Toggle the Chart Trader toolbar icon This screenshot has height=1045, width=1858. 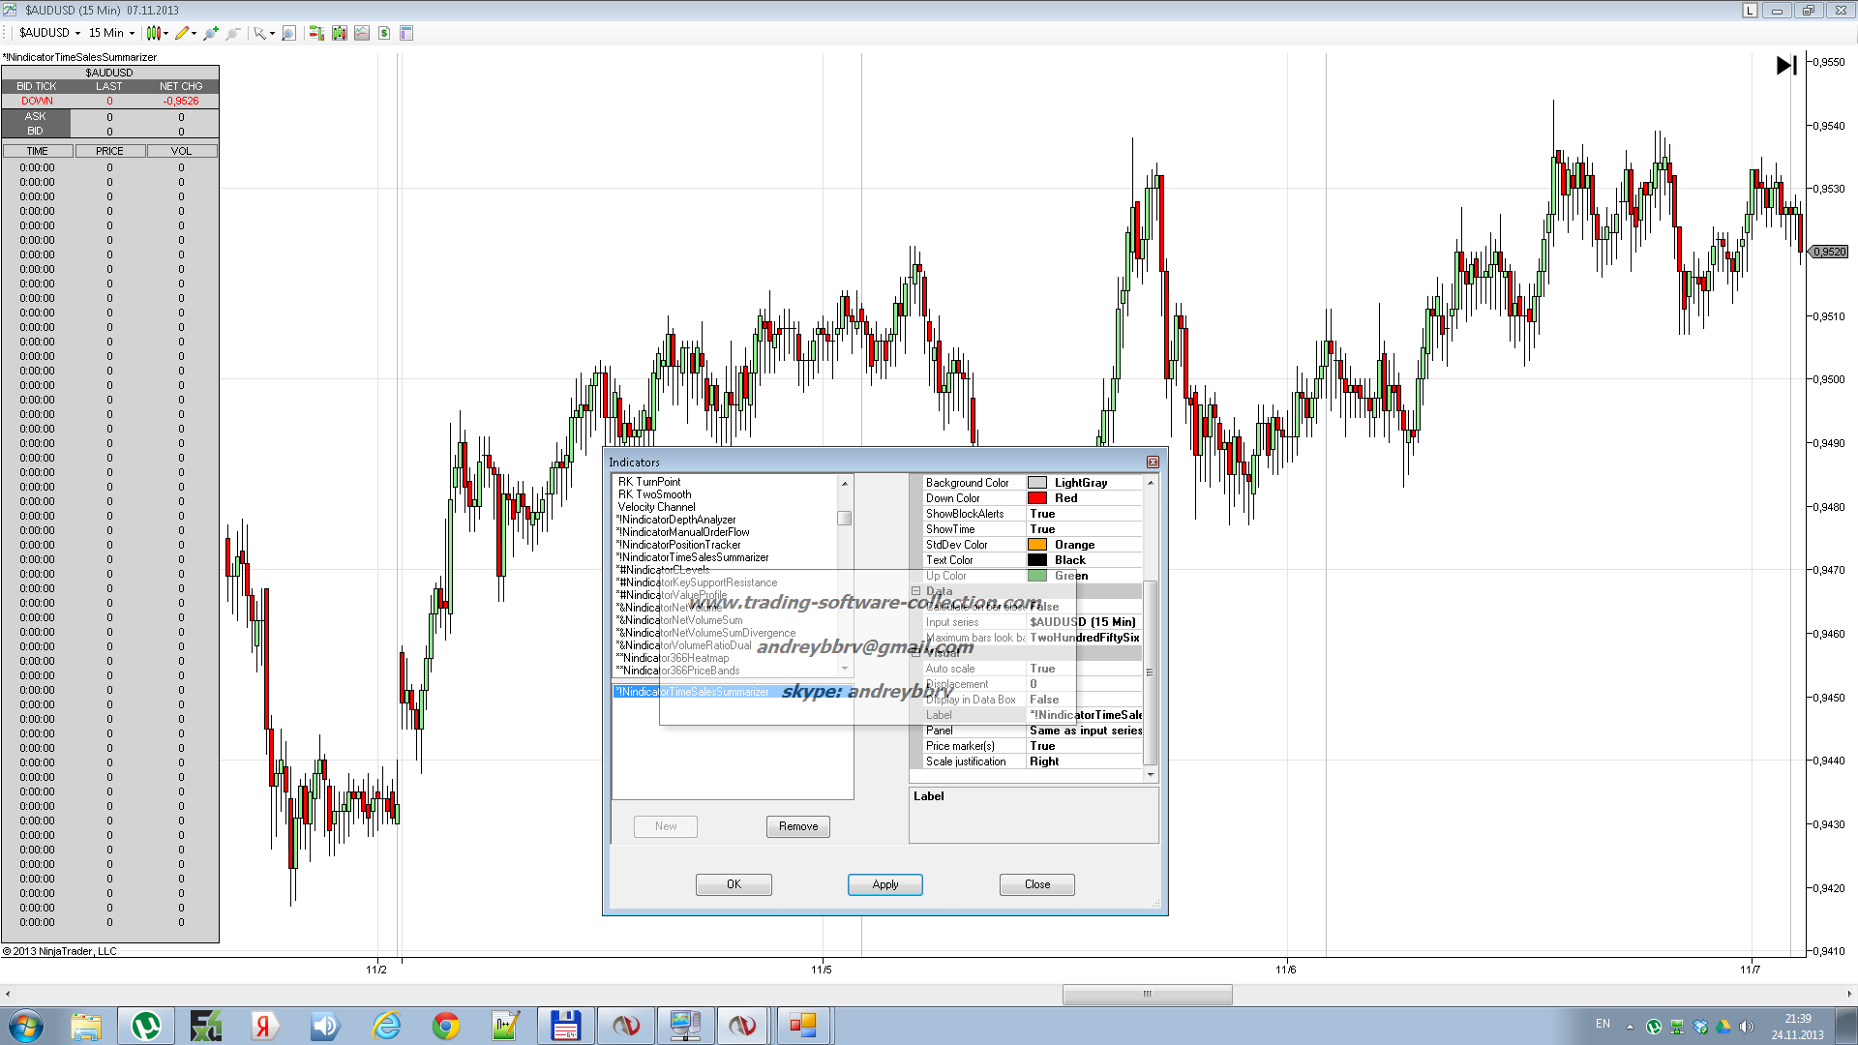coord(316,33)
